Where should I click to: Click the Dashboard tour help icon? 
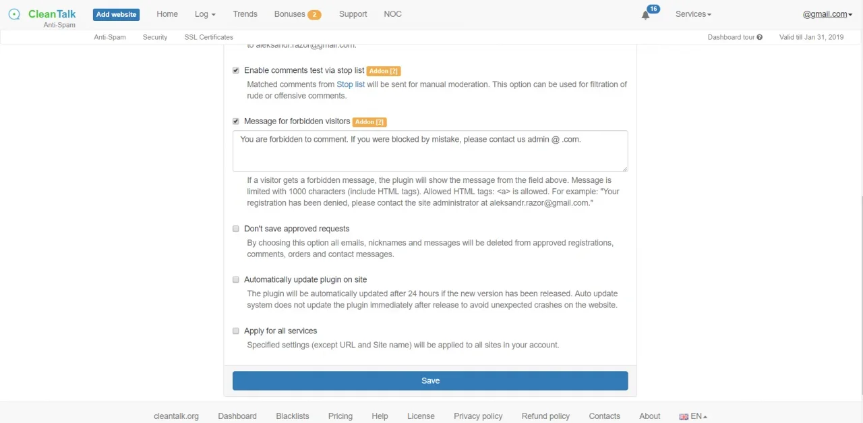[x=759, y=37]
